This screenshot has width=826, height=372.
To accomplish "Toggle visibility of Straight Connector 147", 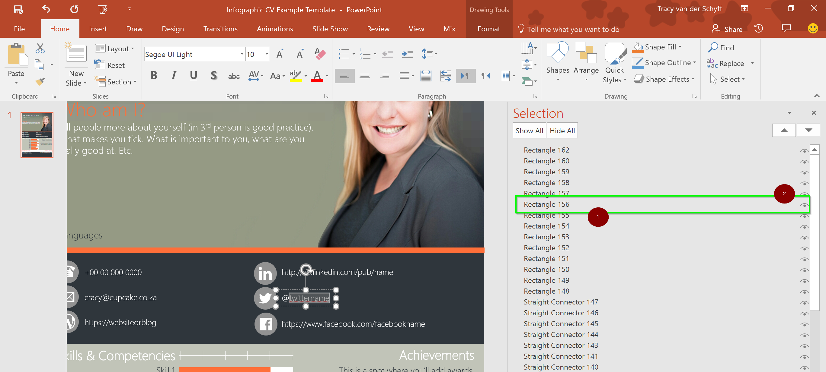I will click(805, 303).
